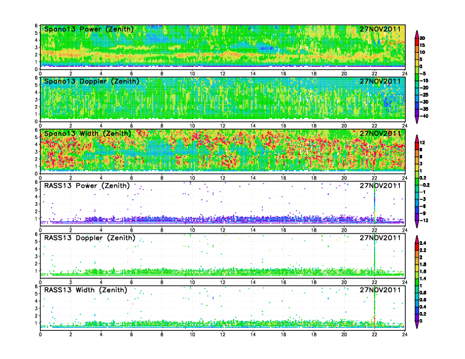The width and height of the screenshot is (465, 359).
Task: Click the magenta top arrow of the middle colorbar
Action: pyautogui.click(x=417, y=138)
